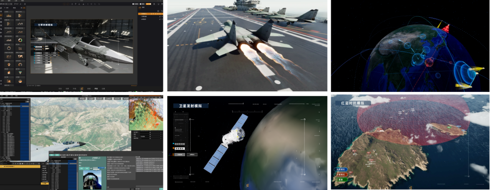Toggle the orange switch in editor top bar

click(x=148, y=4)
